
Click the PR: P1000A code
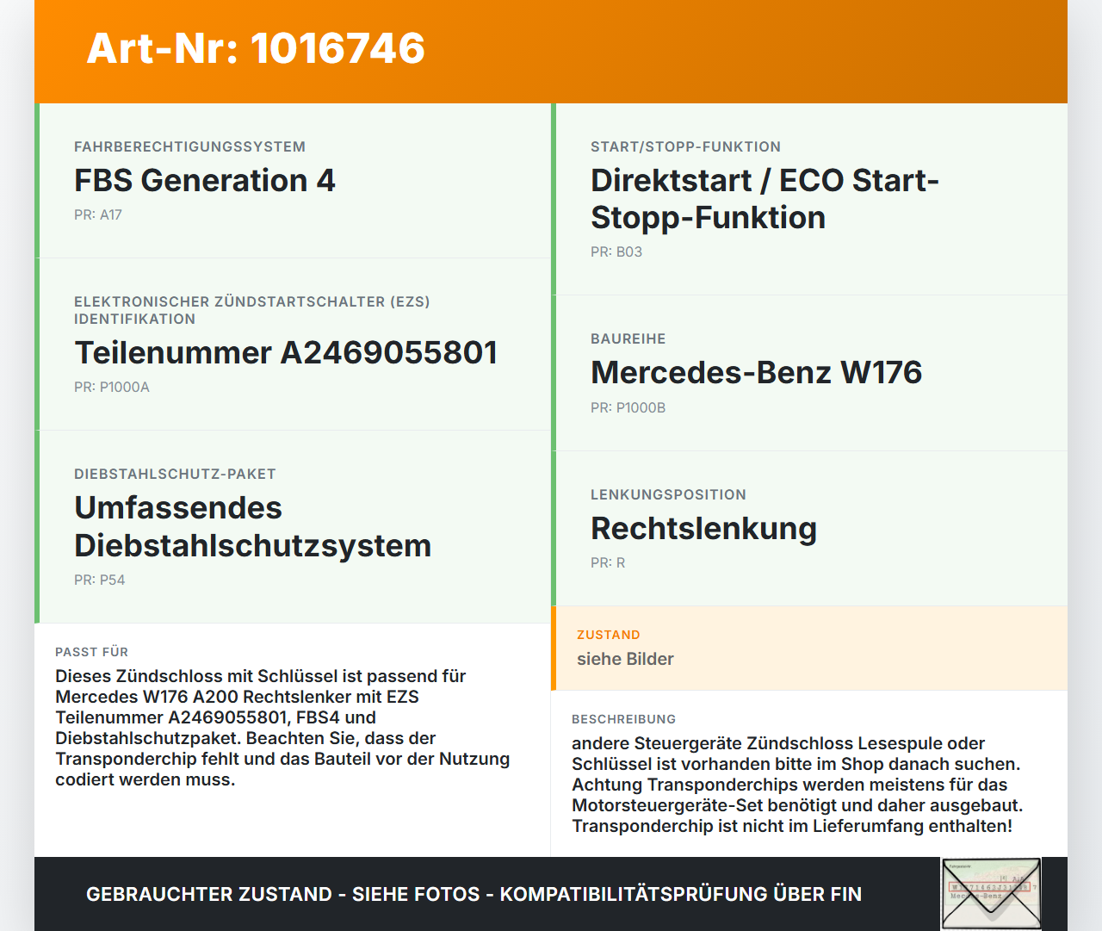(112, 387)
